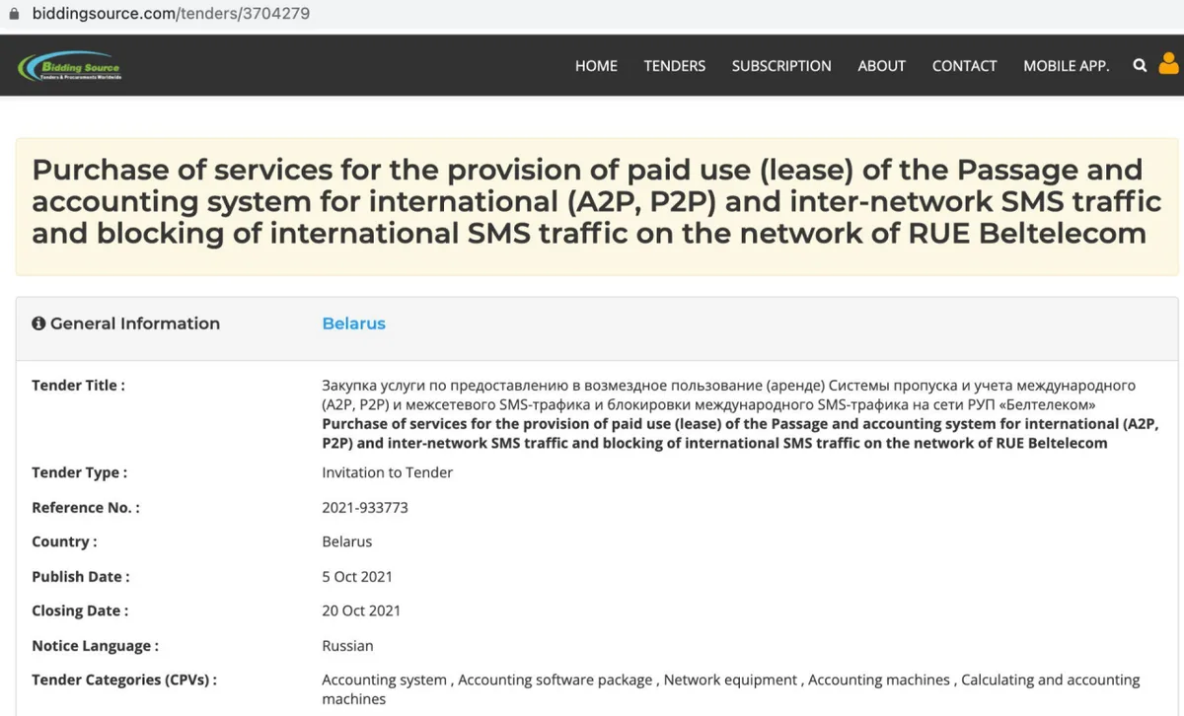
Task: Click the 'Country :' label
Action: [64, 541]
